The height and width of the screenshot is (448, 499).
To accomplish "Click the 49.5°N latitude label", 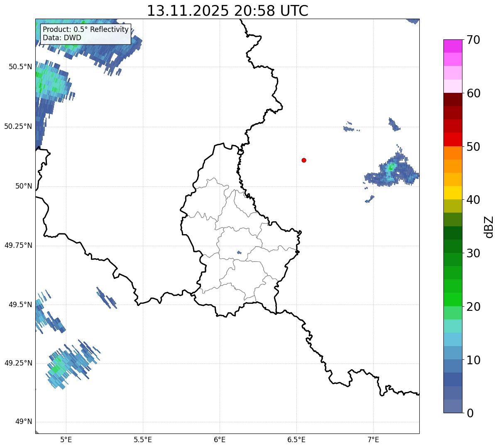I will click(20, 305).
